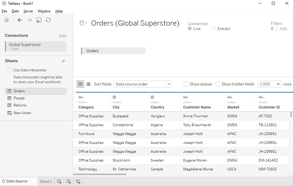Switch to the Sheet 1 tab

(46, 182)
